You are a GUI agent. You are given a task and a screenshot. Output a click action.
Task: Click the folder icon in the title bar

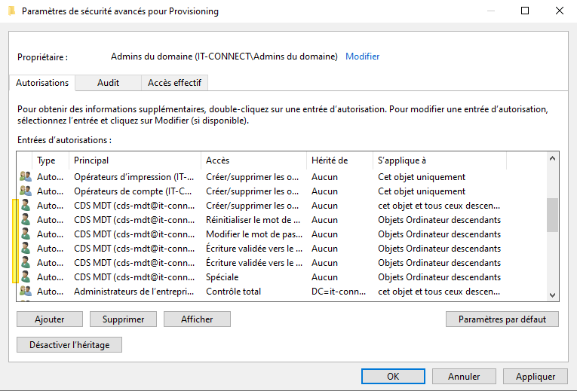(11, 11)
